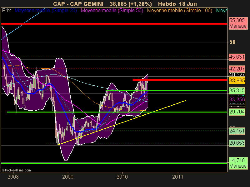Click the 42,207 resistance price label
This screenshot has width=250, height=187.
pyautogui.click(x=237, y=69)
